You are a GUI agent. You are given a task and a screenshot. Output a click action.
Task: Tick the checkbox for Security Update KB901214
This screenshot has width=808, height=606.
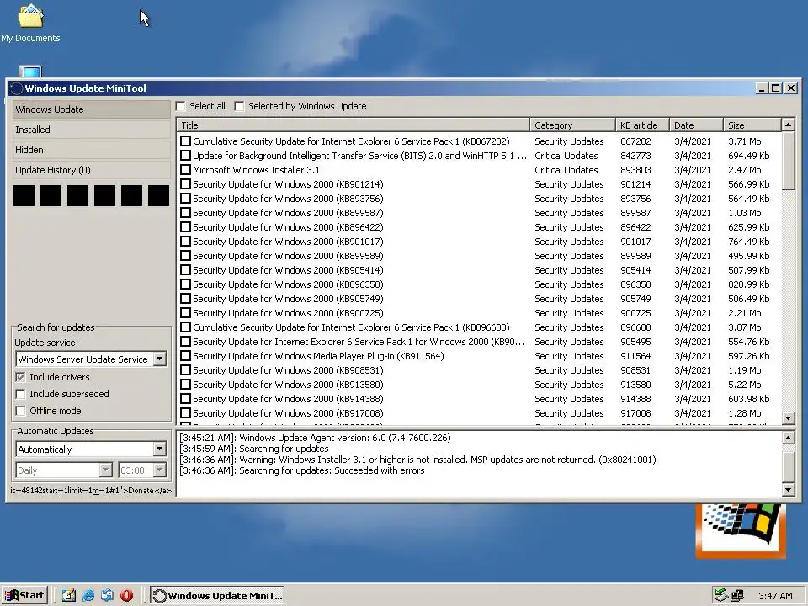click(x=185, y=184)
